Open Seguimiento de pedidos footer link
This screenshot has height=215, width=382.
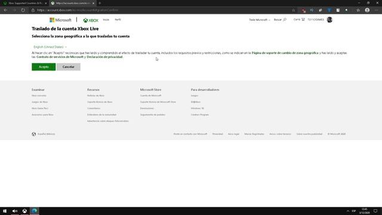[x=153, y=115]
